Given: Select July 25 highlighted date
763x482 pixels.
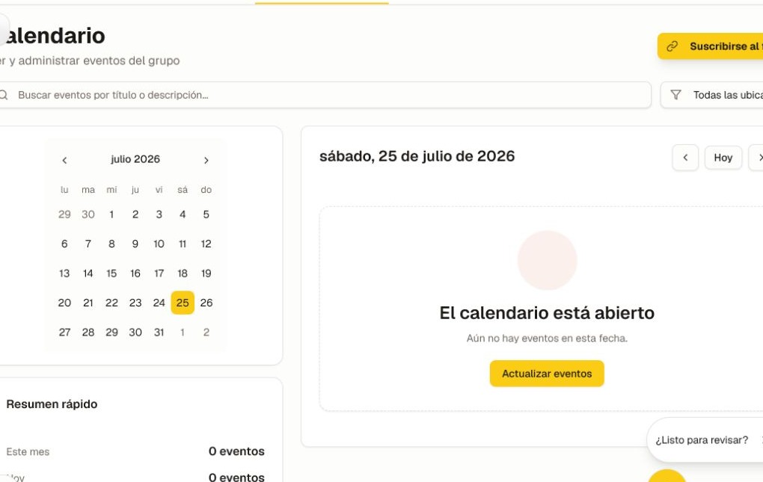Looking at the screenshot, I should click(183, 303).
